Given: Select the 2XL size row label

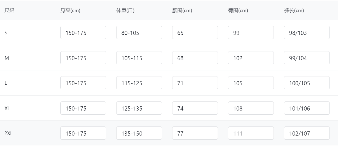Looking at the screenshot, I should [9, 133].
